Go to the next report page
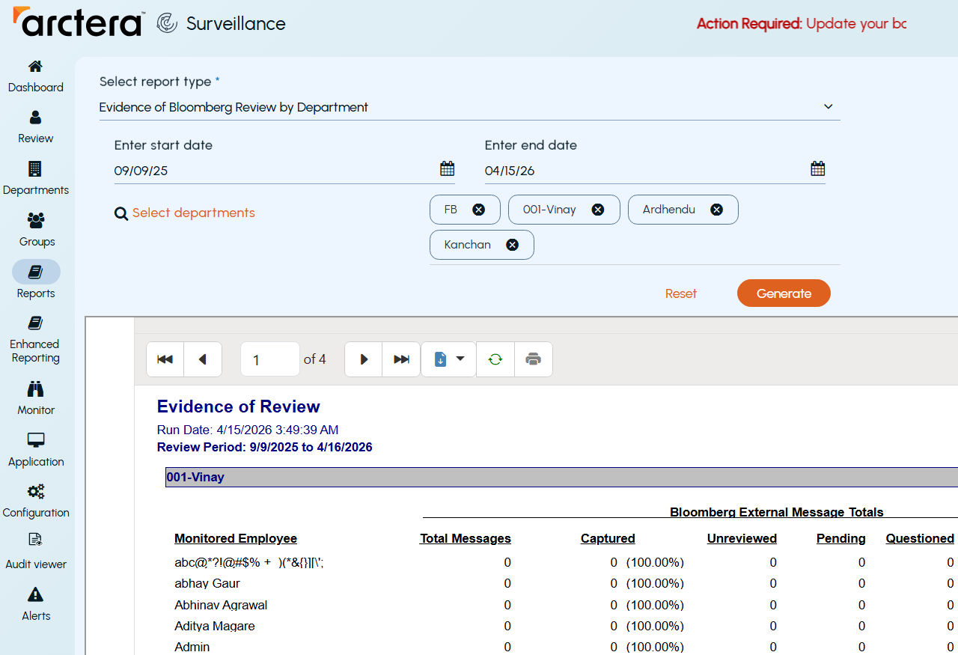 click(x=364, y=359)
